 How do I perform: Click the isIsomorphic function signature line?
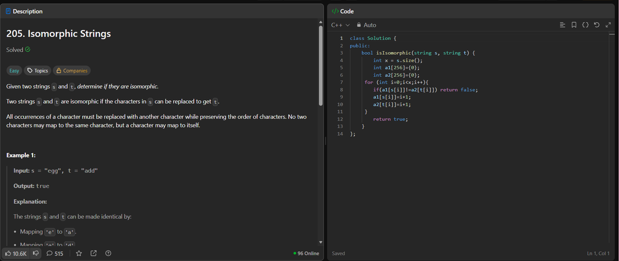(419, 53)
